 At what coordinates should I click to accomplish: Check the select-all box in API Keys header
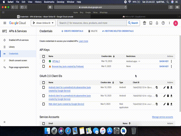44,56
